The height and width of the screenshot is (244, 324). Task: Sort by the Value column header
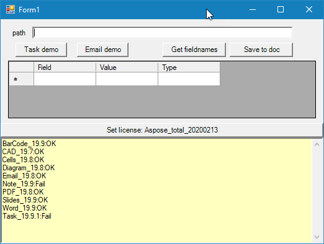[127, 68]
